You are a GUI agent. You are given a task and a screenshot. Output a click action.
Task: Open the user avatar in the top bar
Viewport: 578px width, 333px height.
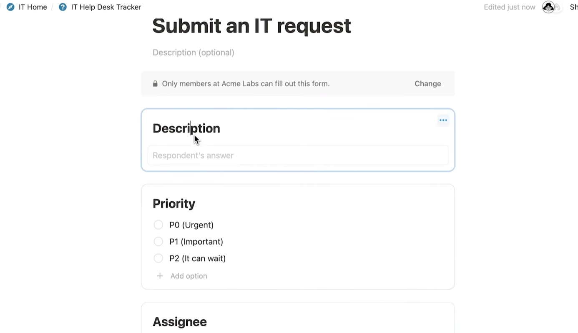tap(548, 7)
